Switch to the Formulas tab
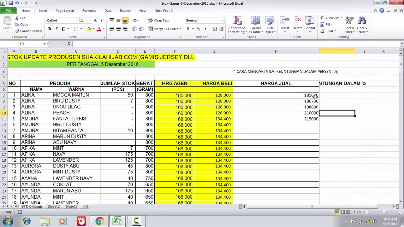404x227 pixels. point(89,11)
